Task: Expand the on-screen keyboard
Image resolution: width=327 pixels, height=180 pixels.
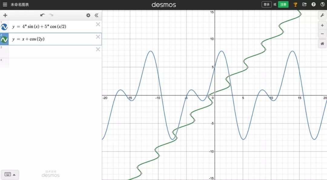Action: coord(10,174)
